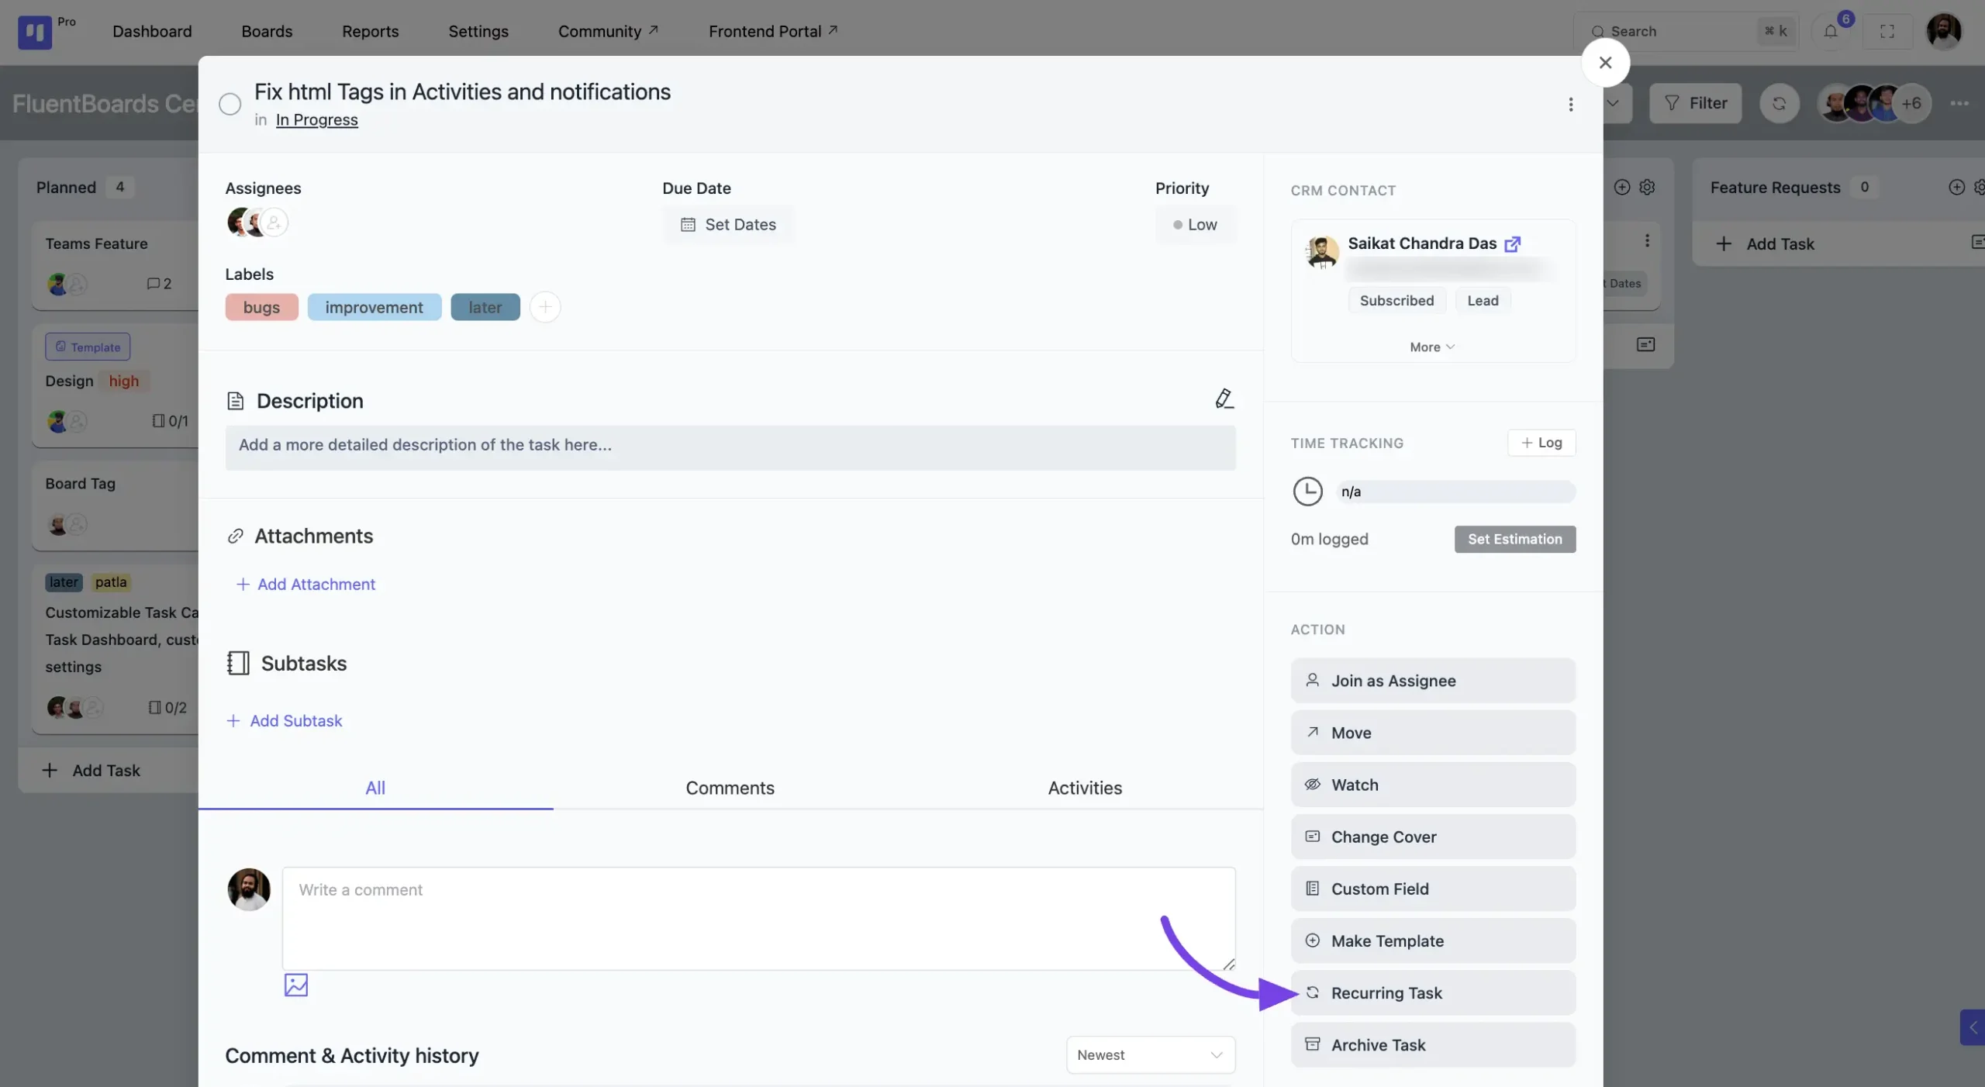1985x1087 pixels.
Task: Click the archive task icon
Action: click(x=1313, y=1044)
